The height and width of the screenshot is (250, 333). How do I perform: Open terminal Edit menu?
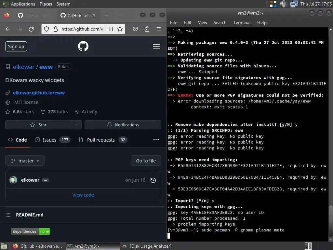pos(188,22)
